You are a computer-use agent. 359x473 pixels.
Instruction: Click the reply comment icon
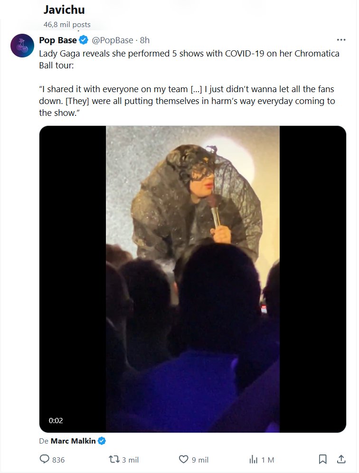(x=45, y=459)
